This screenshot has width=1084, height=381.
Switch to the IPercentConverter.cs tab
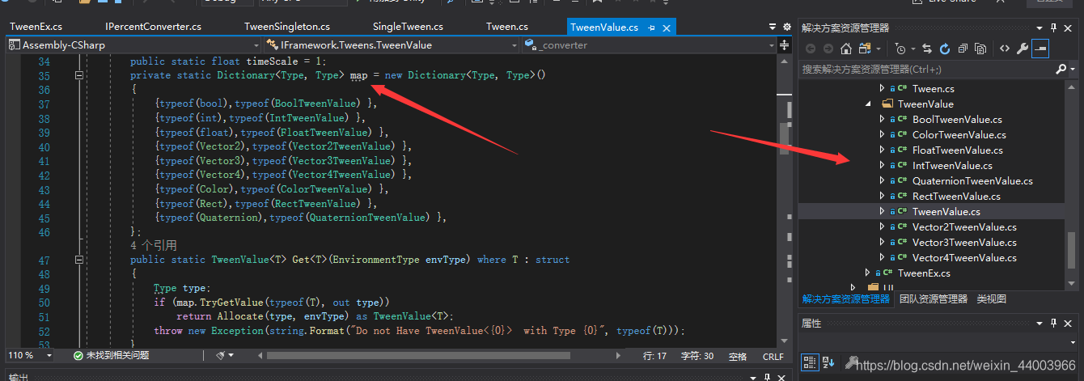153,27
